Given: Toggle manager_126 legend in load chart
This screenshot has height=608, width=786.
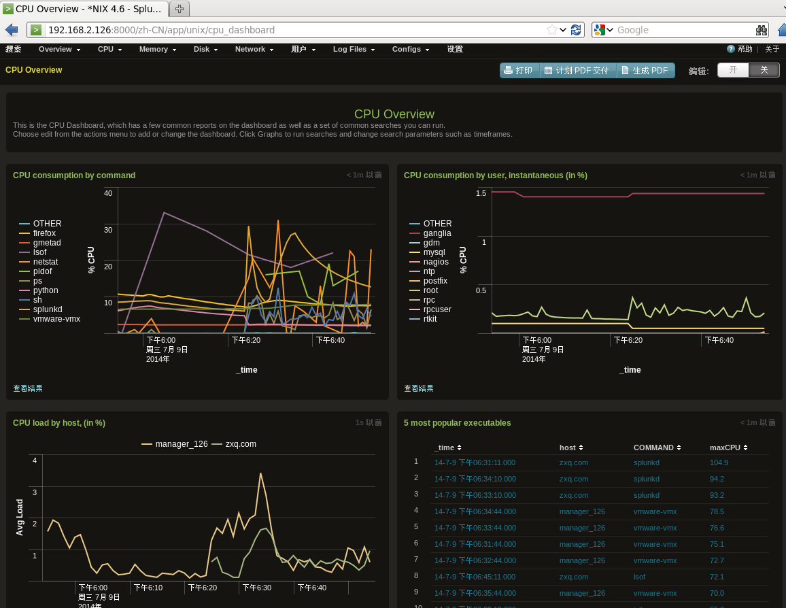Looking at the screenshot, I should tap(175, 444).
